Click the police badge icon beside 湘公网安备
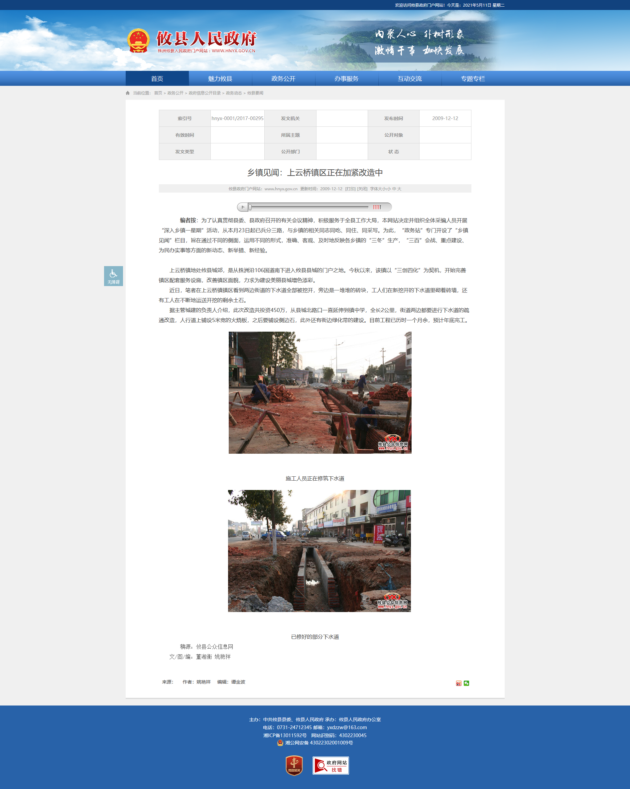 pos(280,742)
